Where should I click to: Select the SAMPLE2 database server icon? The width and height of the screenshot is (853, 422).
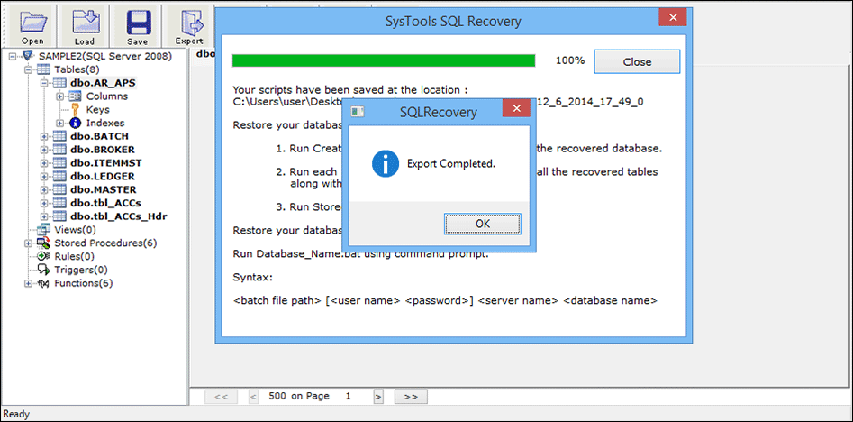click(28, 56)
